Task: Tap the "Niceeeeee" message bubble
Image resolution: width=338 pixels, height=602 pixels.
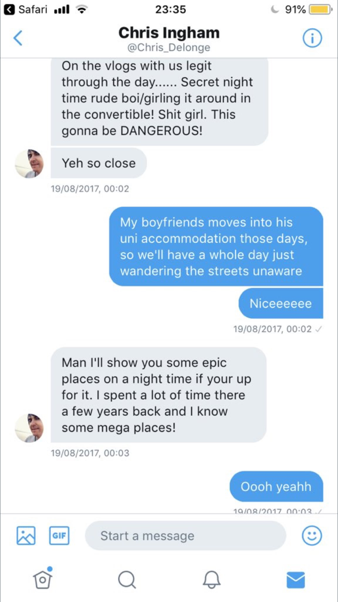Action: 280,303
